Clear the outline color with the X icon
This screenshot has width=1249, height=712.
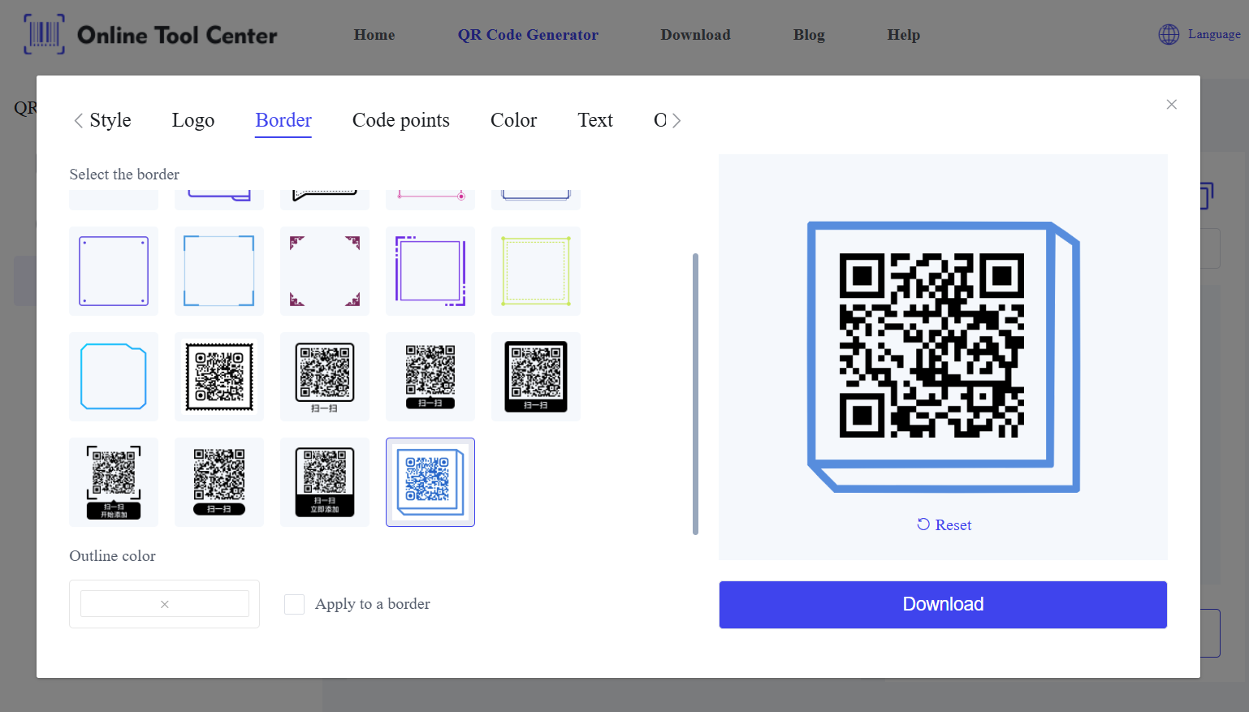(x=165, y=604)
